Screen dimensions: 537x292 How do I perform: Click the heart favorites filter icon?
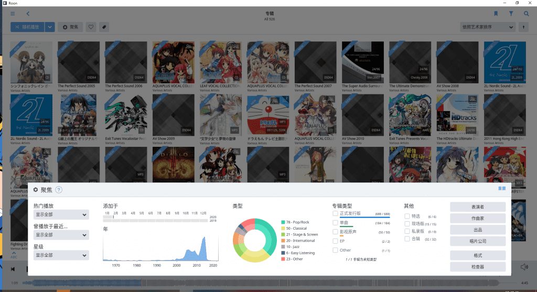pos(91,27)
